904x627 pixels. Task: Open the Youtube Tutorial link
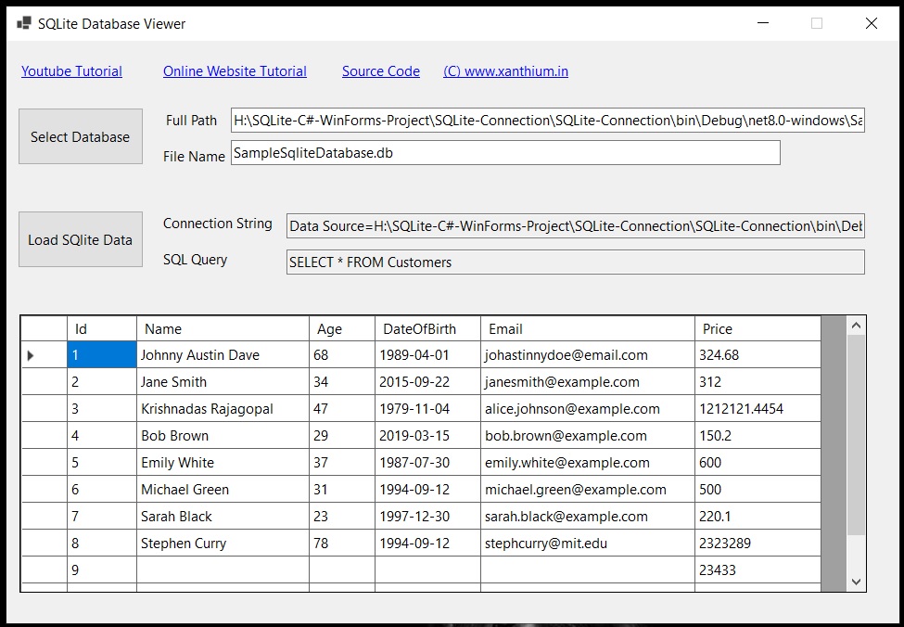(71, 71)
